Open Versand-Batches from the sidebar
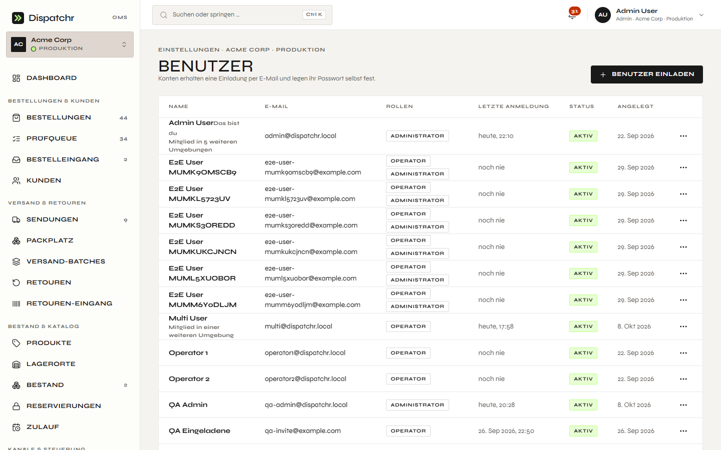721x450 pixels. [x=70, y=261]
